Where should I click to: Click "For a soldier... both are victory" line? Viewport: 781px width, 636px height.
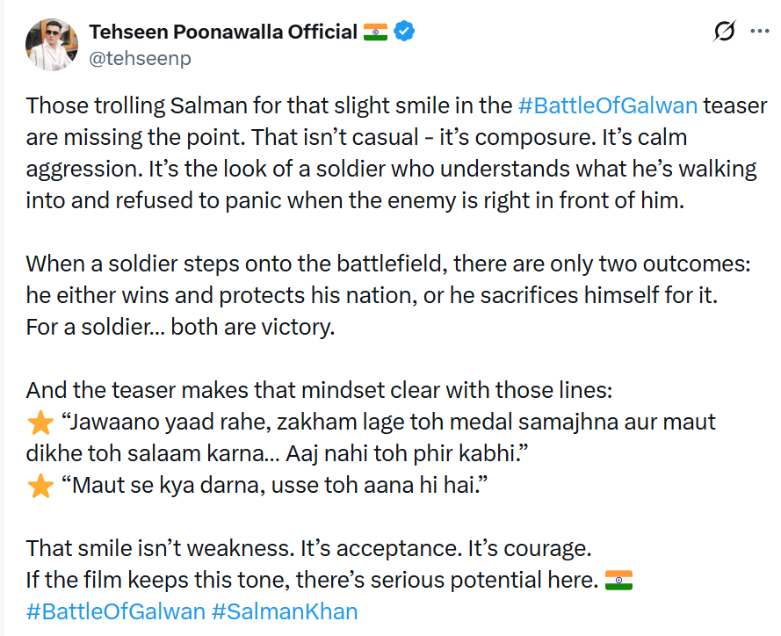[x=181, y=327]
